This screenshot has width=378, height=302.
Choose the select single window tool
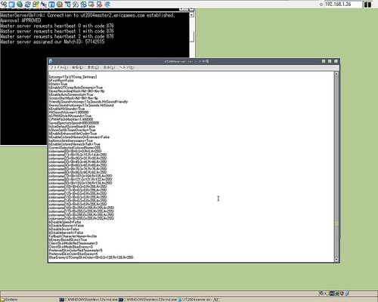pyautogui.click(x=91, y=5)
